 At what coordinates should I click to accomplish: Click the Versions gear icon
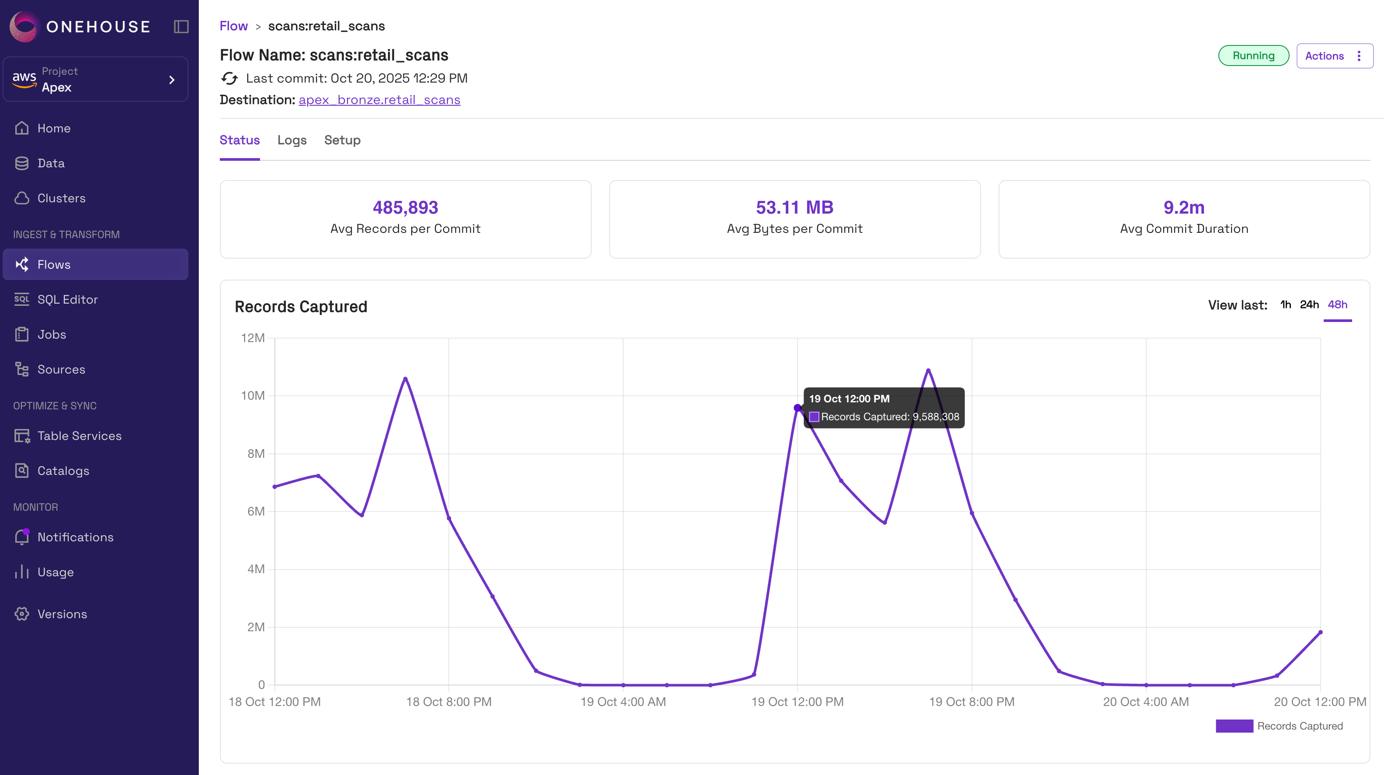[x=21, y=613]
